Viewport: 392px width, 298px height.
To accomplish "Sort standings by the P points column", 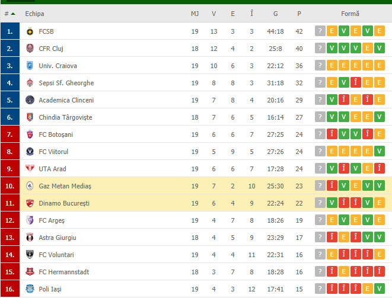I will pos(299,14).
